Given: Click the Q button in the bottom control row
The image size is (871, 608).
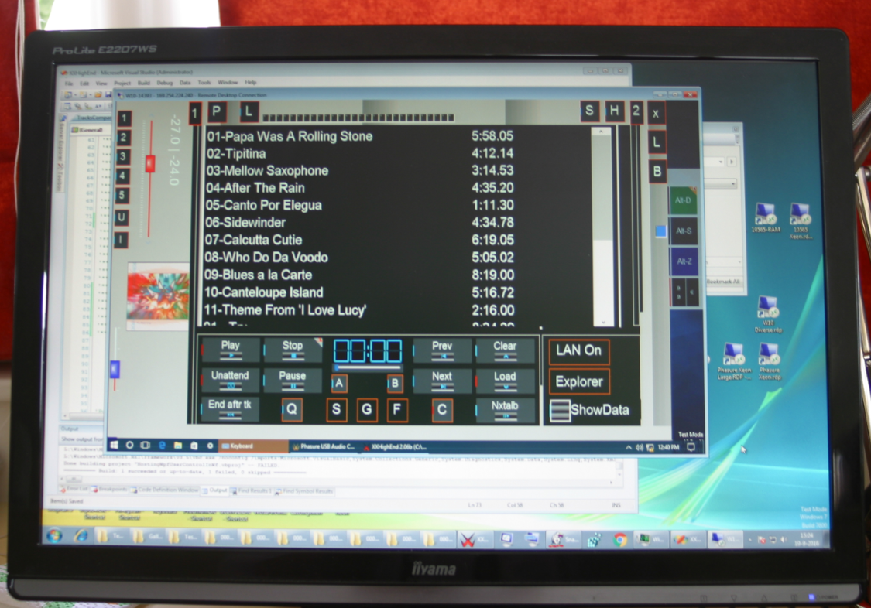Looking at the screenshot, I should 292,410.
